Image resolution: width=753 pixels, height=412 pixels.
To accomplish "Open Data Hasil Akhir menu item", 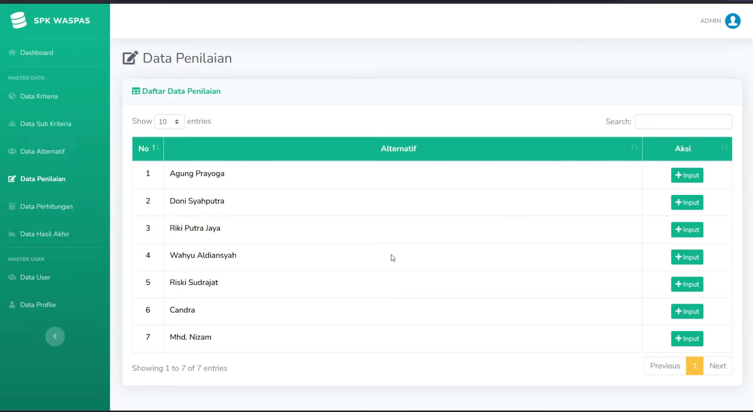I will [x=45, y=234].
